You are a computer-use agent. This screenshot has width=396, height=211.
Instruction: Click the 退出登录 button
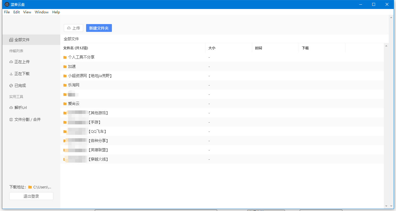coord(31,196)
